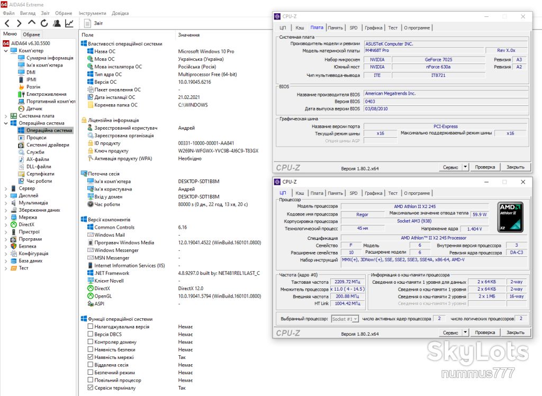Click the Значення column header
This screenshot has height=396, width=542.
(189, 35)
